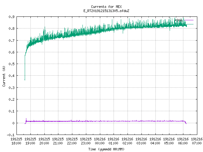Click the chart title 'Currents for MEX'
The width and height of the screenshot is (203, 152).
click(106, 7)
